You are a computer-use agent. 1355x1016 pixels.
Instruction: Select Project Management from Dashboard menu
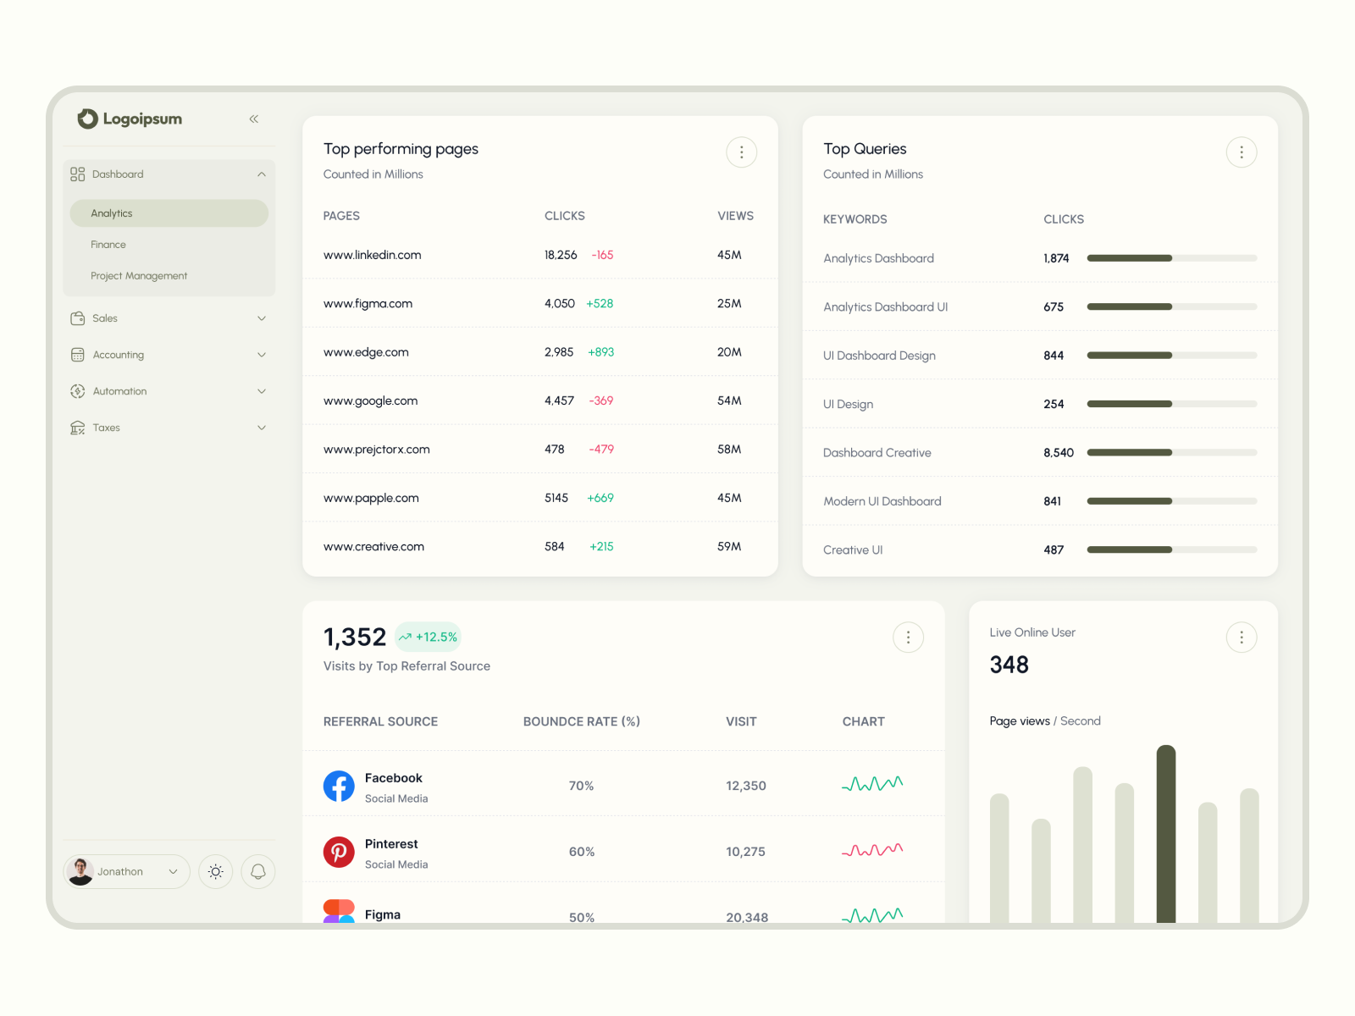[139, 275]
